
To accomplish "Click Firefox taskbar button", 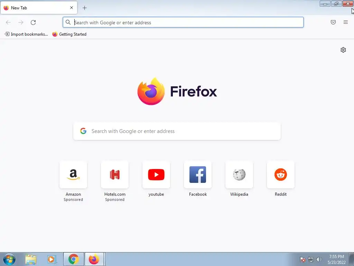I will click(94, 259).
